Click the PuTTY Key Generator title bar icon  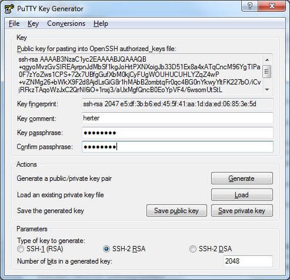click(x=9, y=9)
